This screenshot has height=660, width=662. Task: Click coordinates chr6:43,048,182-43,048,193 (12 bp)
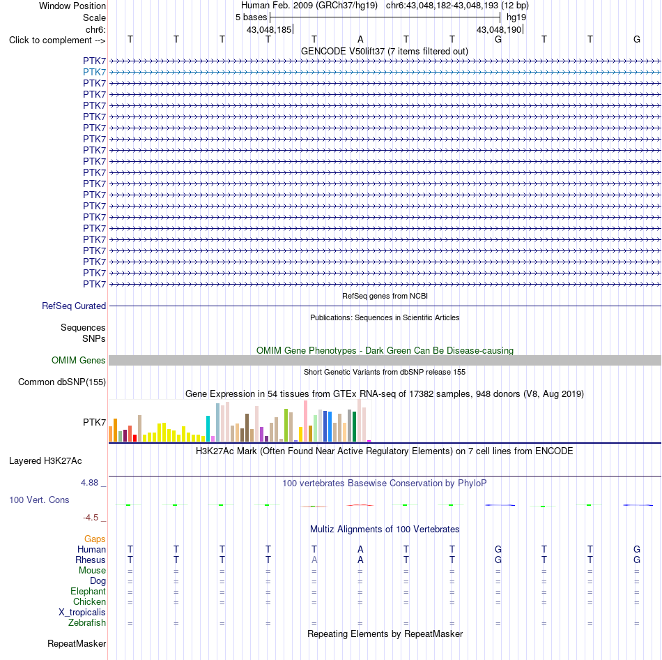pos(457,6)
